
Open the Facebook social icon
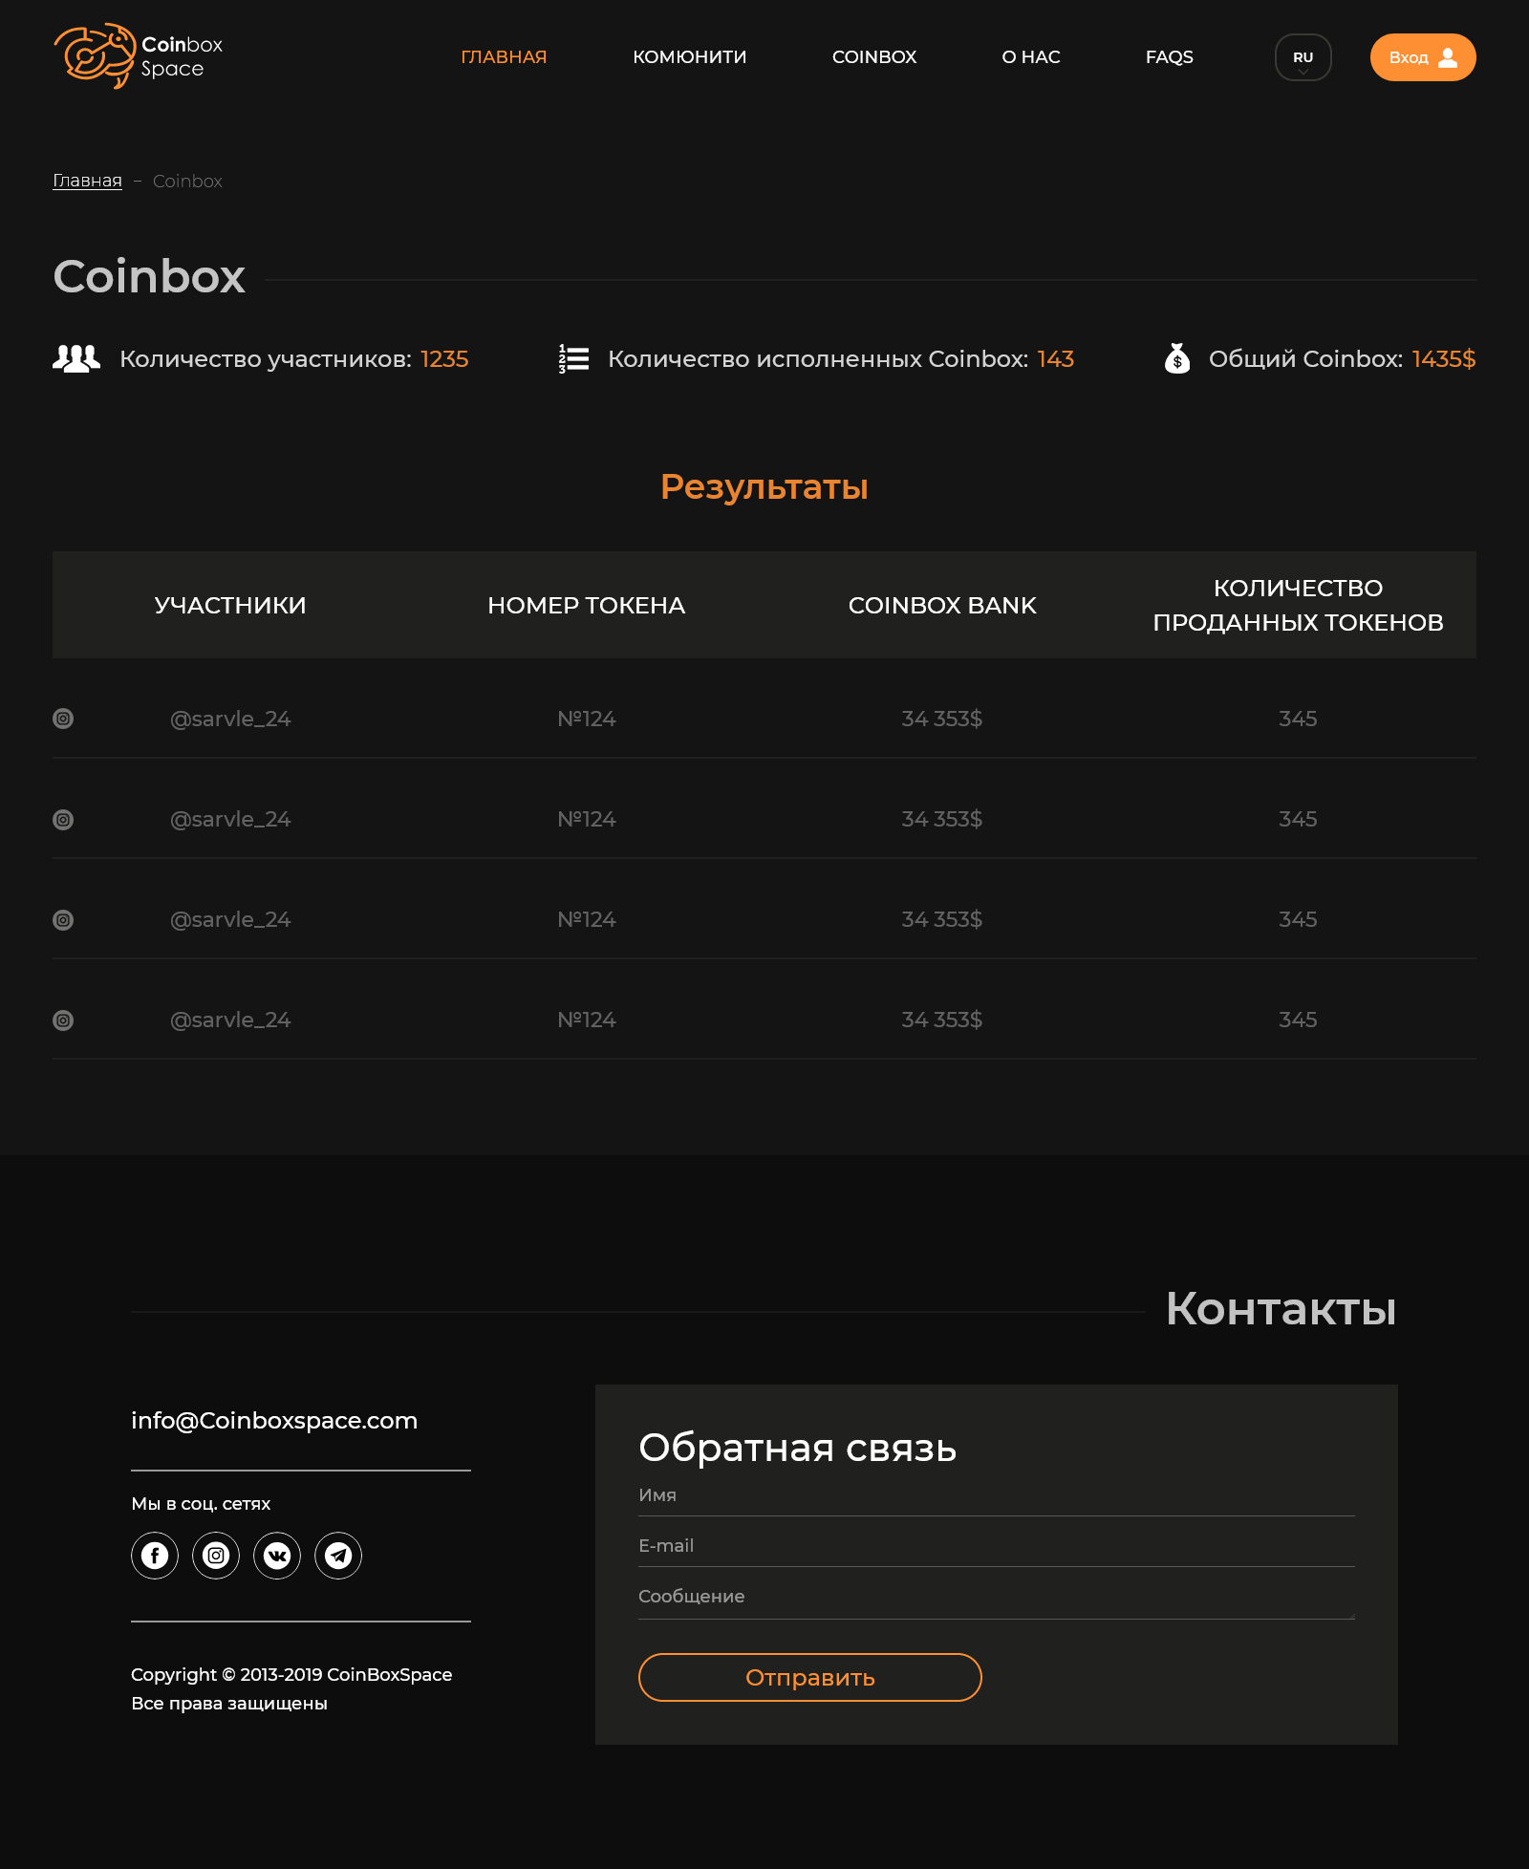(154, 1556)
